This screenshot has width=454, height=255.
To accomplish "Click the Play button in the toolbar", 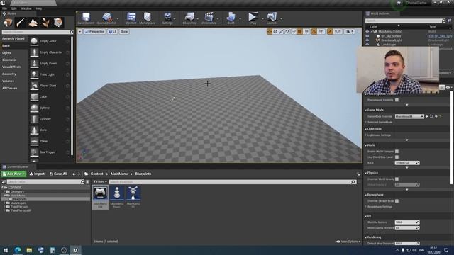I will (x=253, y=18).
